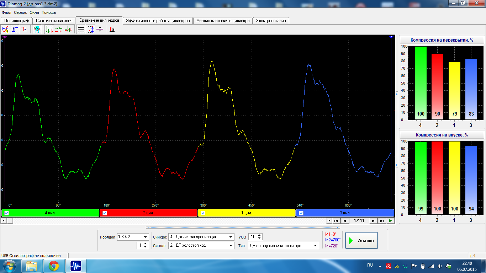The width and height of the screenshot is (486, 273).
Task: Click the Компрессия на впуске header
Action: tap(442, 135)
